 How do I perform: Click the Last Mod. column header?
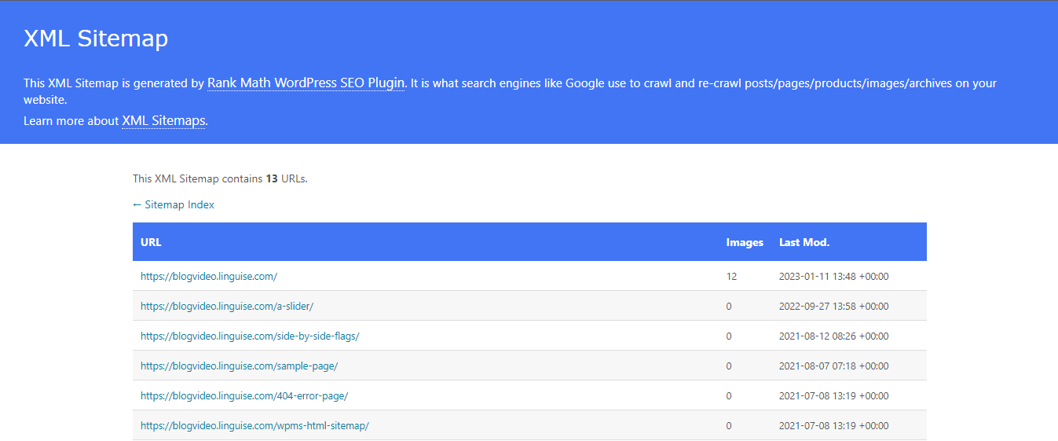click(x=804, y=242)
